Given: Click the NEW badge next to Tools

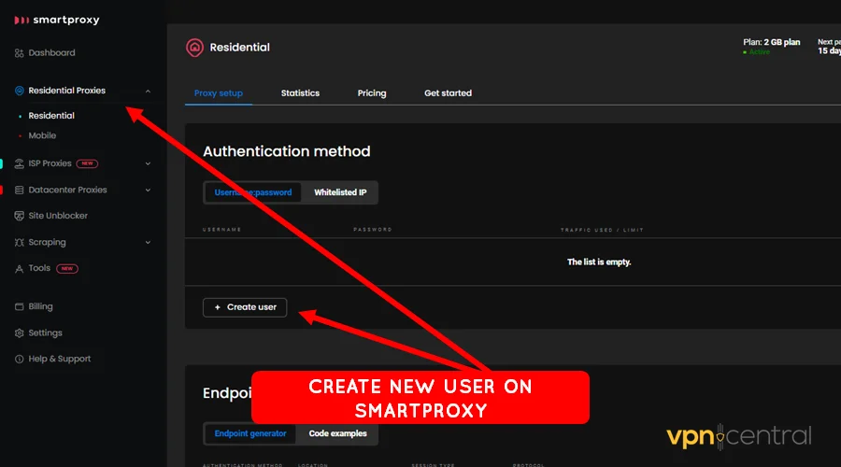Looking at the screenshot, I should (67, 269).
